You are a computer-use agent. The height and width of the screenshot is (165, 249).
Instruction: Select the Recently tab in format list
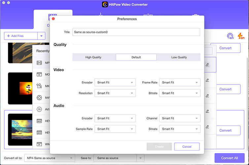43,51
